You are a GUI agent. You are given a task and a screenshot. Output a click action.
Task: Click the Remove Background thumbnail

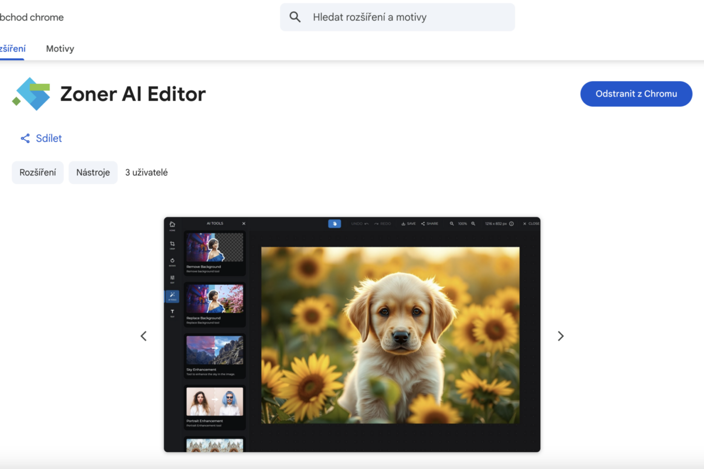point(214,248)
